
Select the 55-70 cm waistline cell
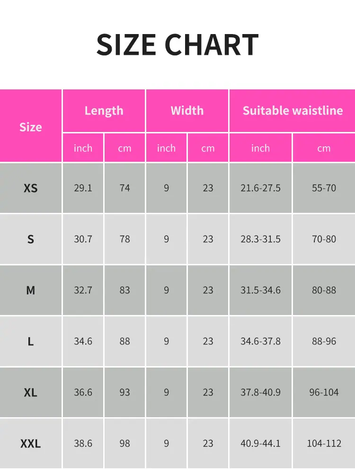[324, 188]
